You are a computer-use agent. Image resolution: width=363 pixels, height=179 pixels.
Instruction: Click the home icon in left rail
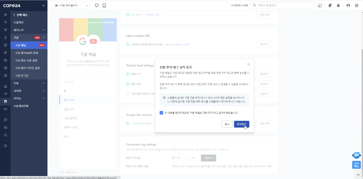pyautogui.click(x=5, y=15)
